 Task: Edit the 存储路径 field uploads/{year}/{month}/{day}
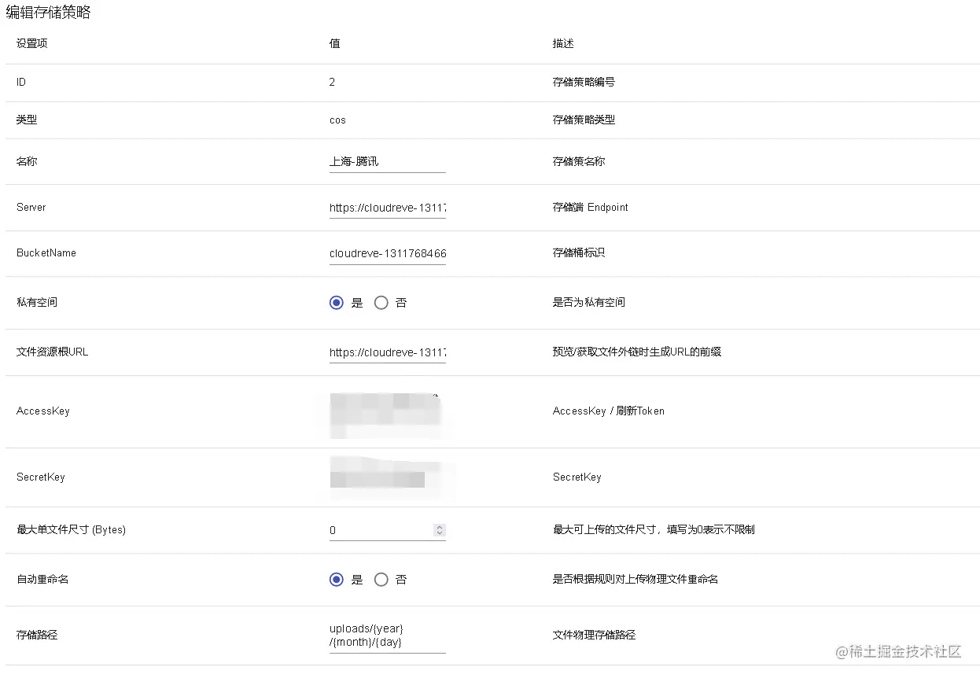click(387, 635)
